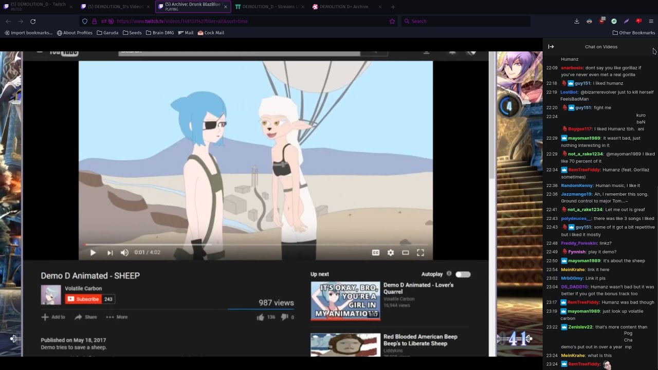Seek using the video progress bar
Image resolution: width=658 pixels, height=370 pixels.
pyautogui.click(x=255, y=245)
